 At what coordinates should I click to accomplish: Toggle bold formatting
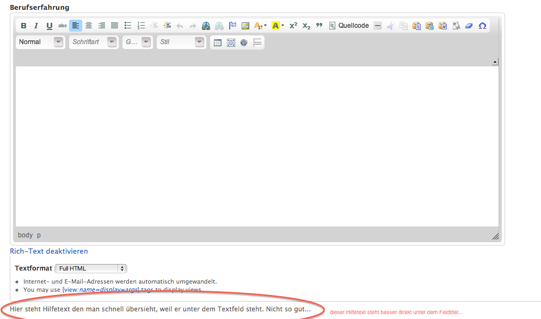pyautogui.click(x=23, y=26)
